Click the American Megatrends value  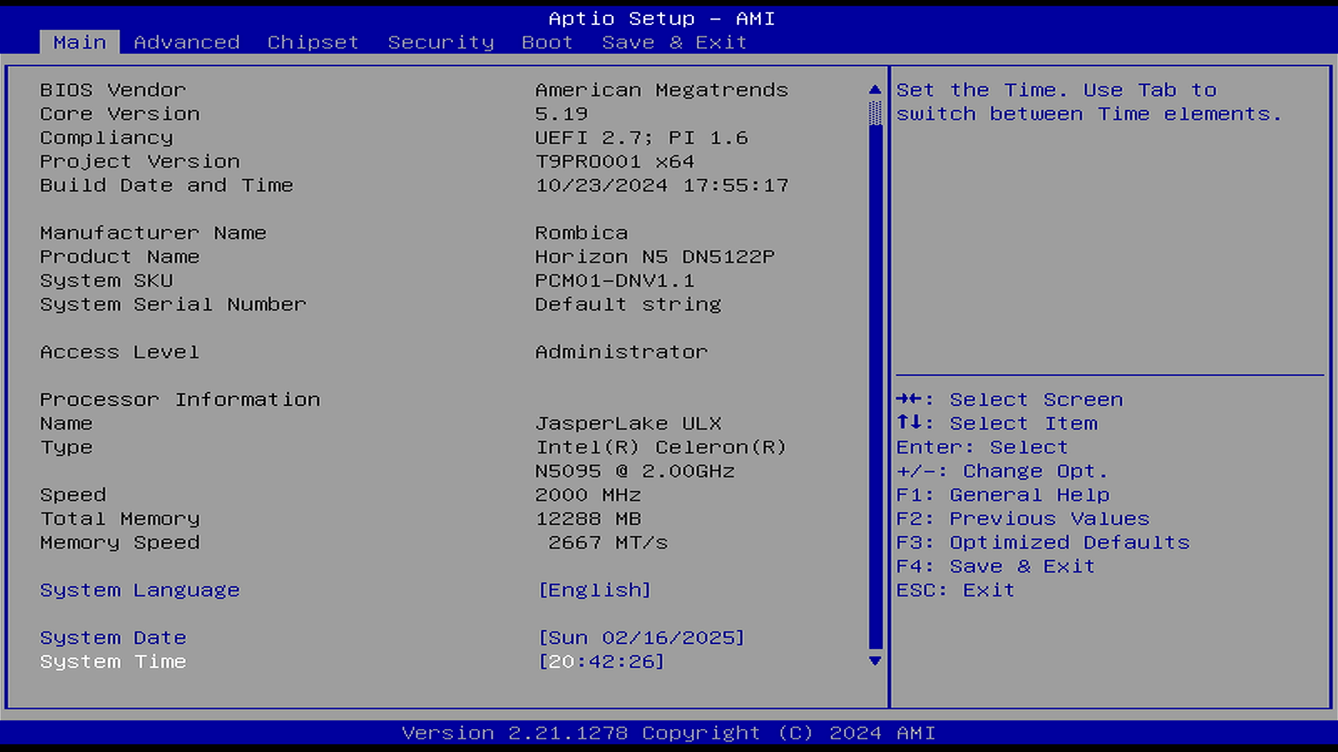(661, 91)
